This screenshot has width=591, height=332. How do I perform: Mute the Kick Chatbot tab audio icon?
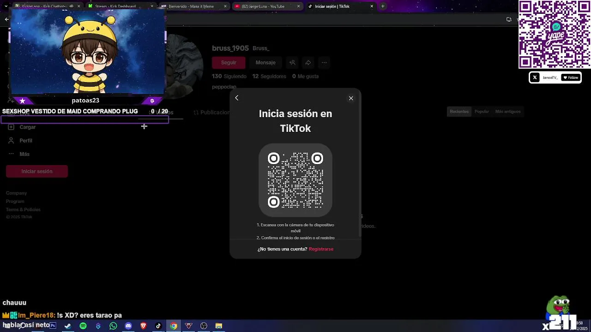point(71,6)
